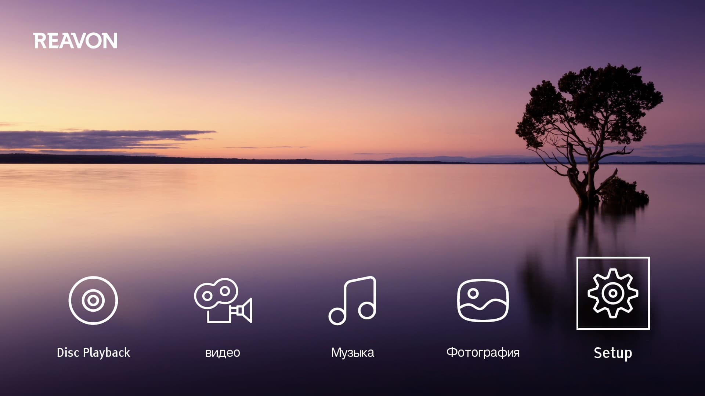Click the 'Setup' text label

(613, 353)
